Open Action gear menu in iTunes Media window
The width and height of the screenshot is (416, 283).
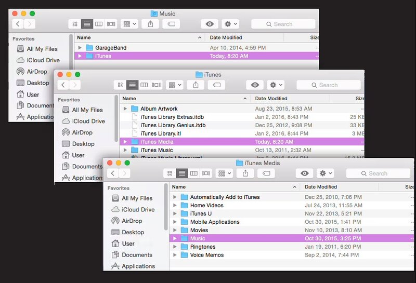(326, 173)
